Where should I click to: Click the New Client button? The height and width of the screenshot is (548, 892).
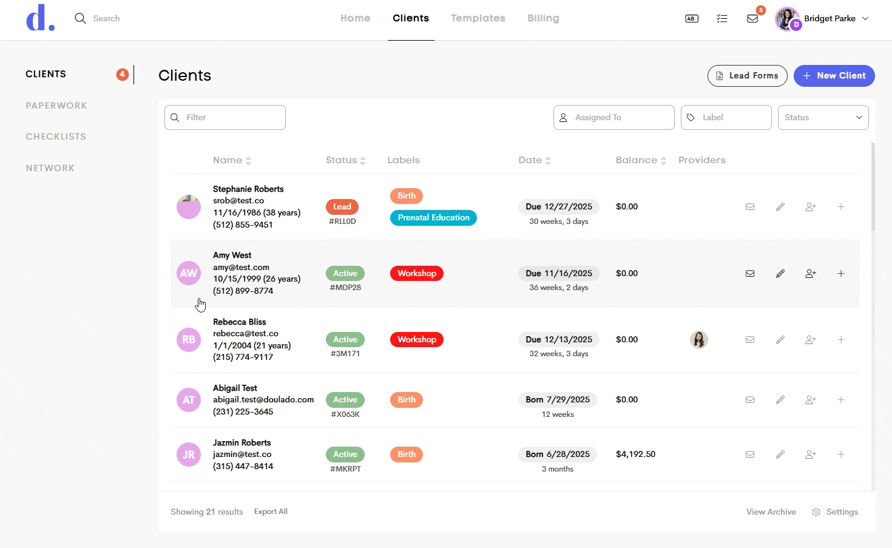[x=834, y=76]
